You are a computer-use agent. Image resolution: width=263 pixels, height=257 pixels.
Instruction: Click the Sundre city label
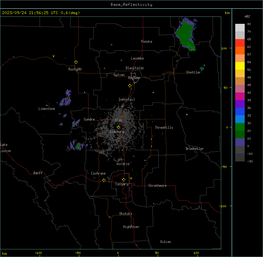(89, 119)
